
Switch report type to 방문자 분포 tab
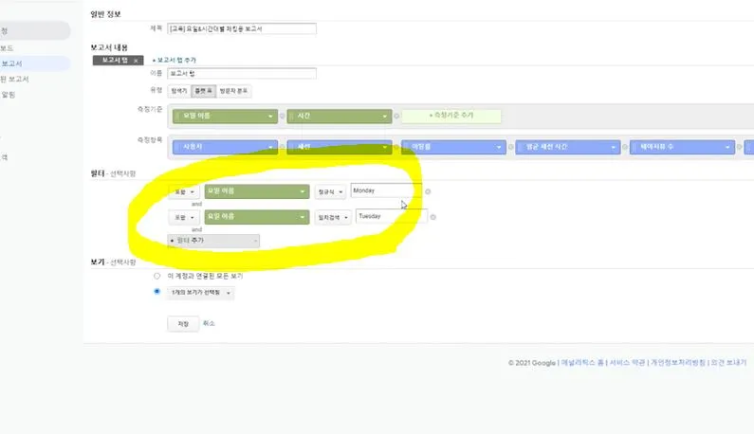(x=233, y=91)
